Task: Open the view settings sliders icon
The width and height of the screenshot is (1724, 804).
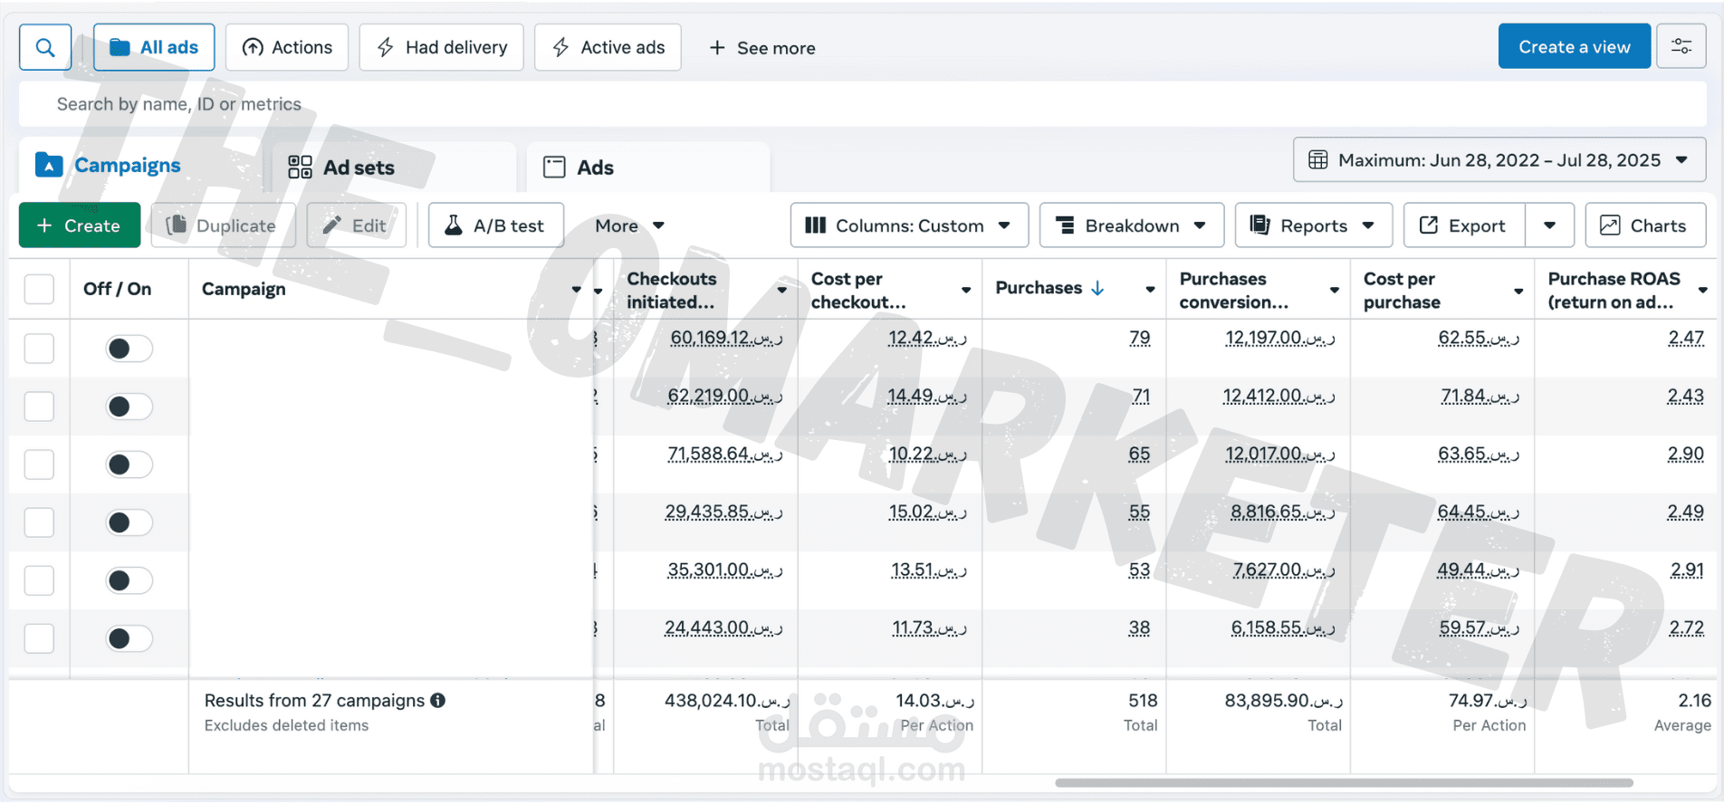Action: [x=1681, y=47]
